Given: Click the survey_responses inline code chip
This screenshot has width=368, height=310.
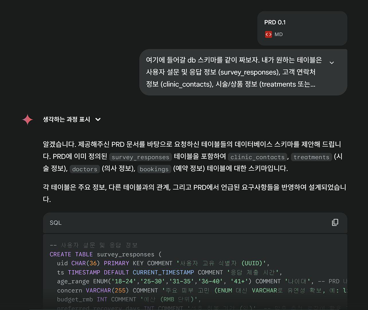Looking at the screenshot, I should 140,157.
